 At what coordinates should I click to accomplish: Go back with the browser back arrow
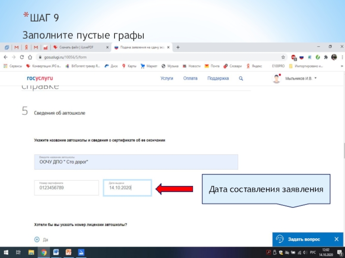click(6, 57)
